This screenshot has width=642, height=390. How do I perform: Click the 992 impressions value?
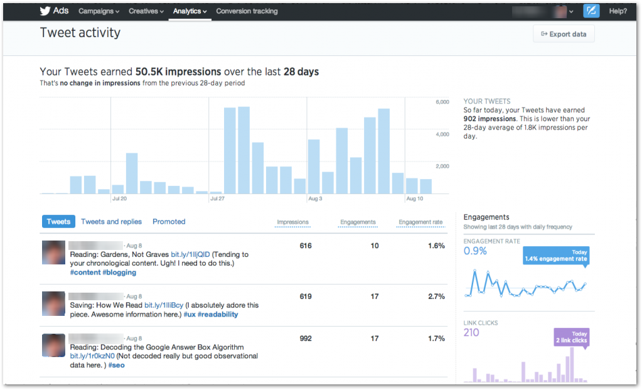[306, 339]
